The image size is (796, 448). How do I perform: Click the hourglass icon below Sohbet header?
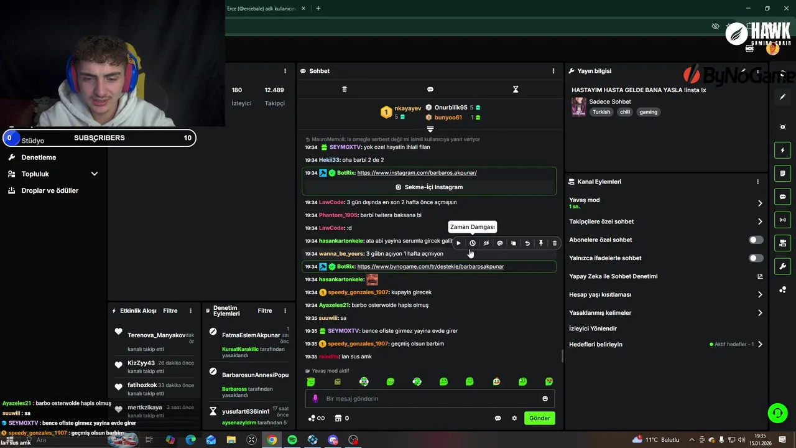pyautogui.click(x=516, y=90)
